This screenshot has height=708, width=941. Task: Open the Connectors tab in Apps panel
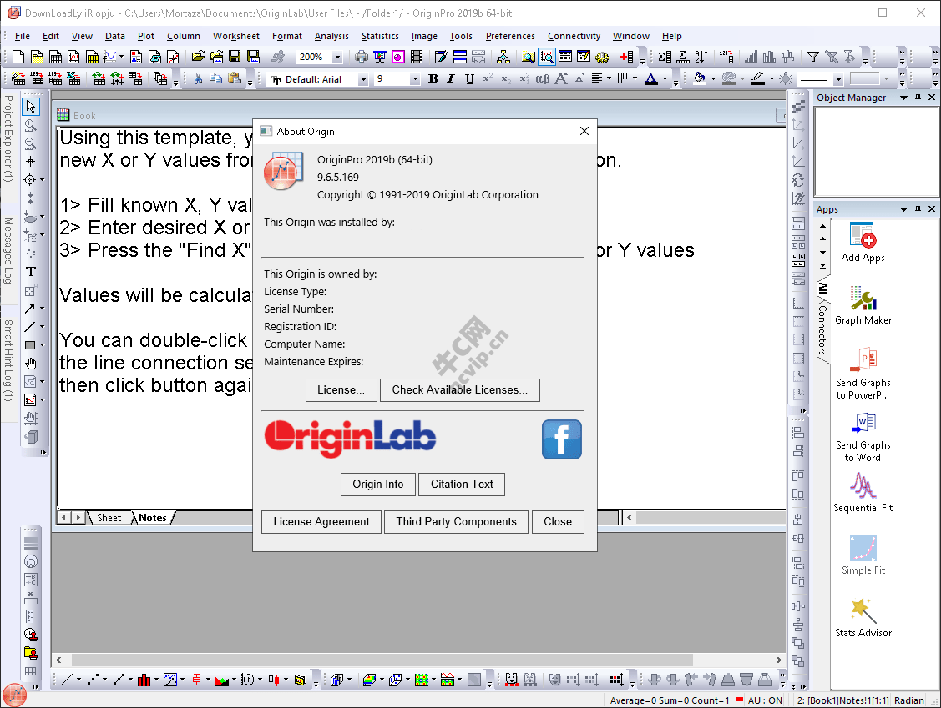[822, 330]
